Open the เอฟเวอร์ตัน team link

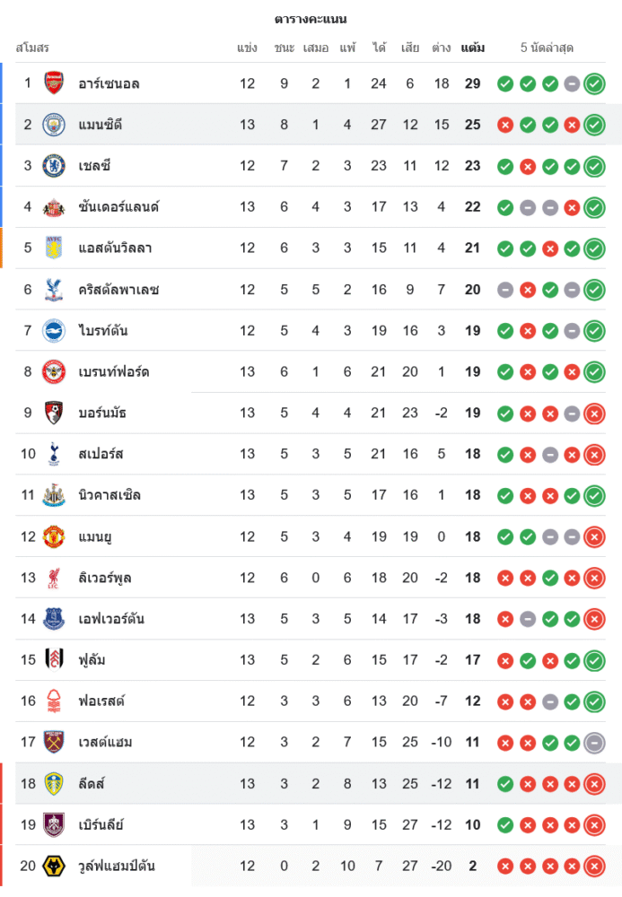(x=111, y=619)
